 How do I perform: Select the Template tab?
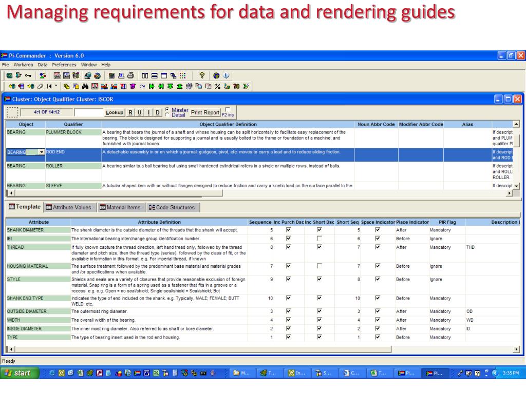25,207
